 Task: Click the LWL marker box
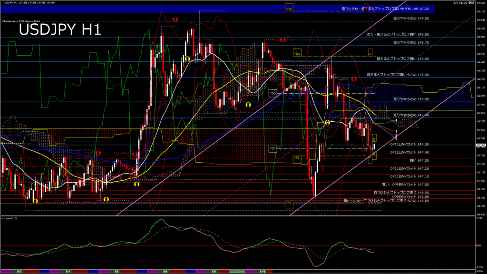click(x=289, y=204)
